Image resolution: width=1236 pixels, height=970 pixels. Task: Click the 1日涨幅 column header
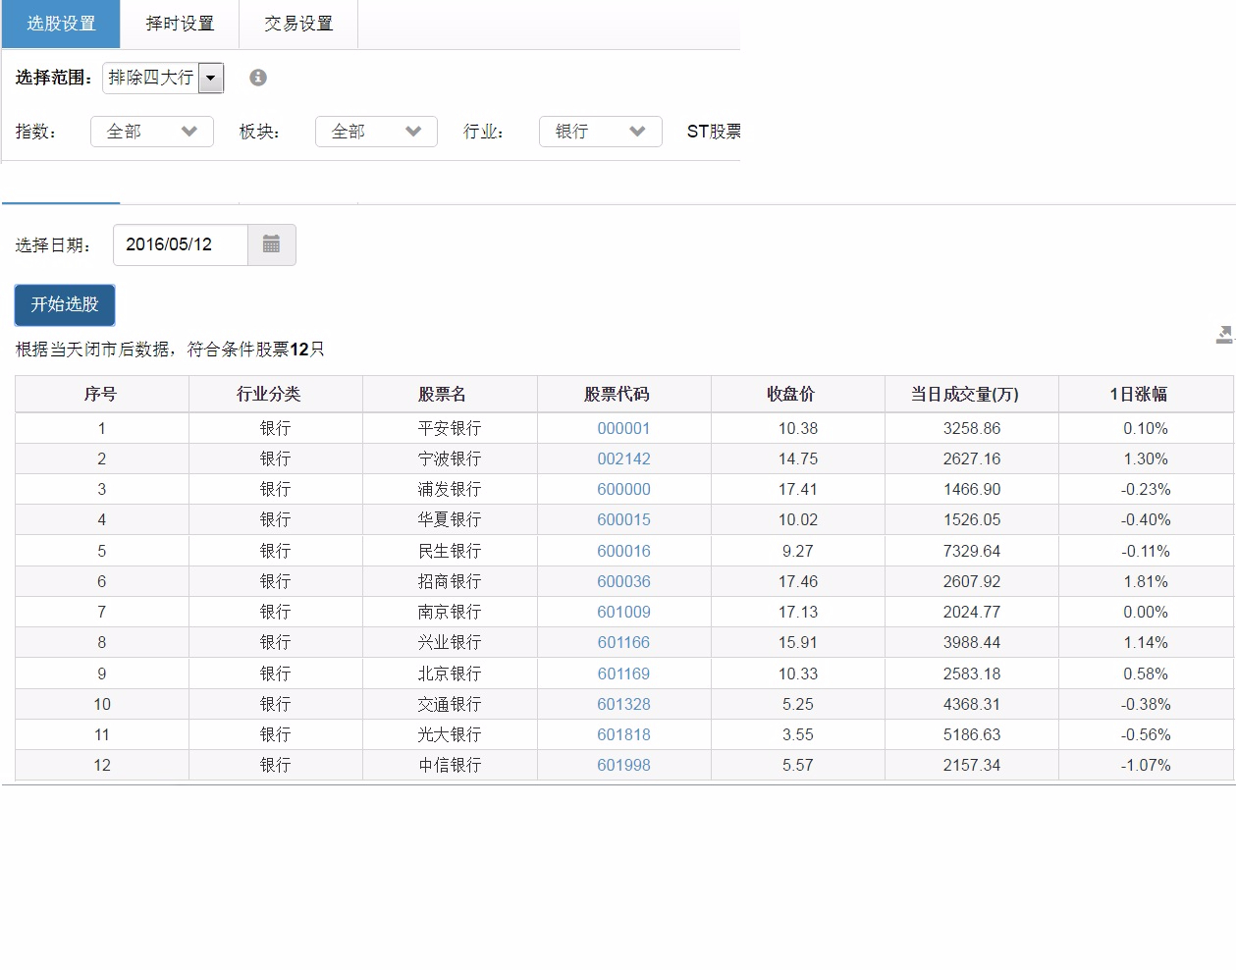(1139, 394)
